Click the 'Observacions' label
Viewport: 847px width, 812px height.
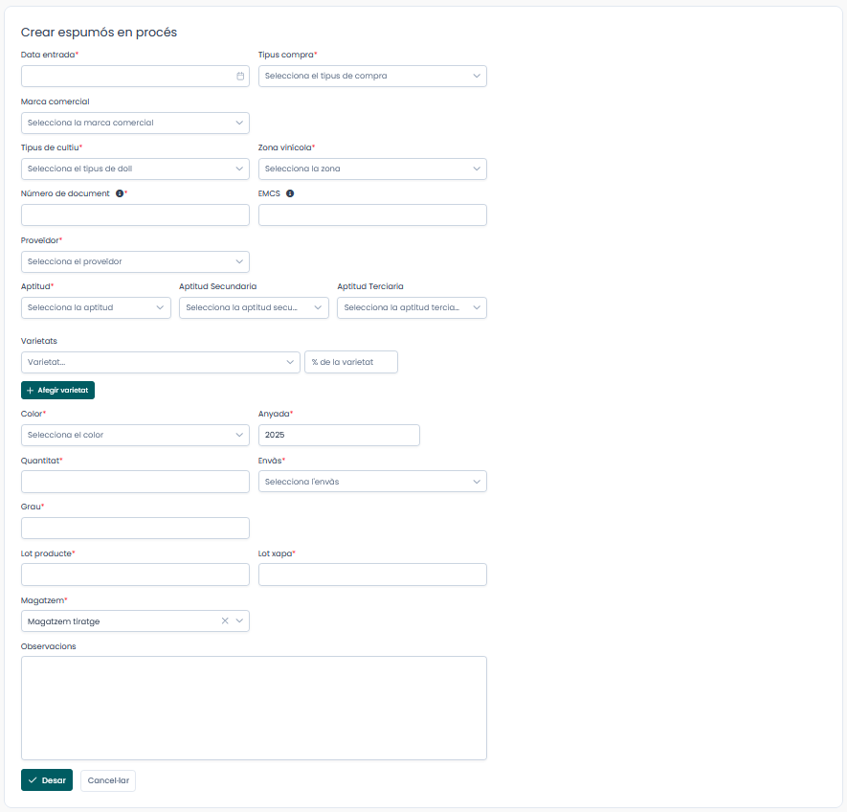tap(49, 646)
